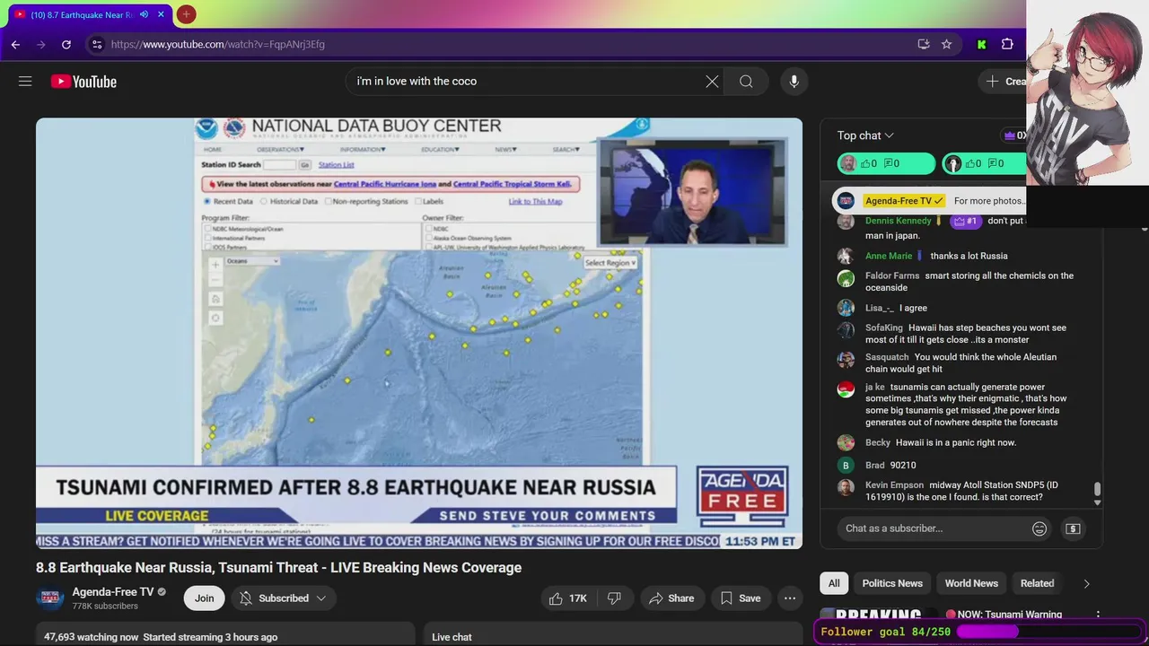Click the browser forward arrow

(x=41, y=44)
